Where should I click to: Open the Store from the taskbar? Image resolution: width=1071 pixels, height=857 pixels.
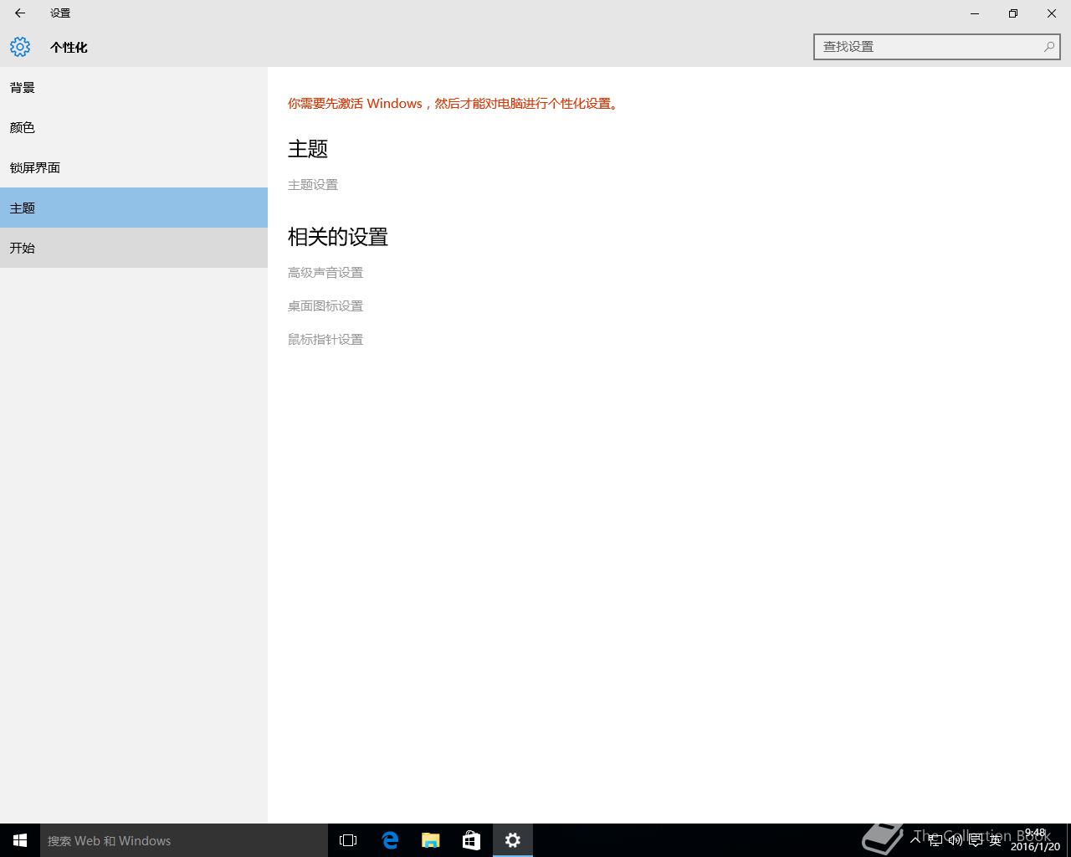(x=471, y=840)
